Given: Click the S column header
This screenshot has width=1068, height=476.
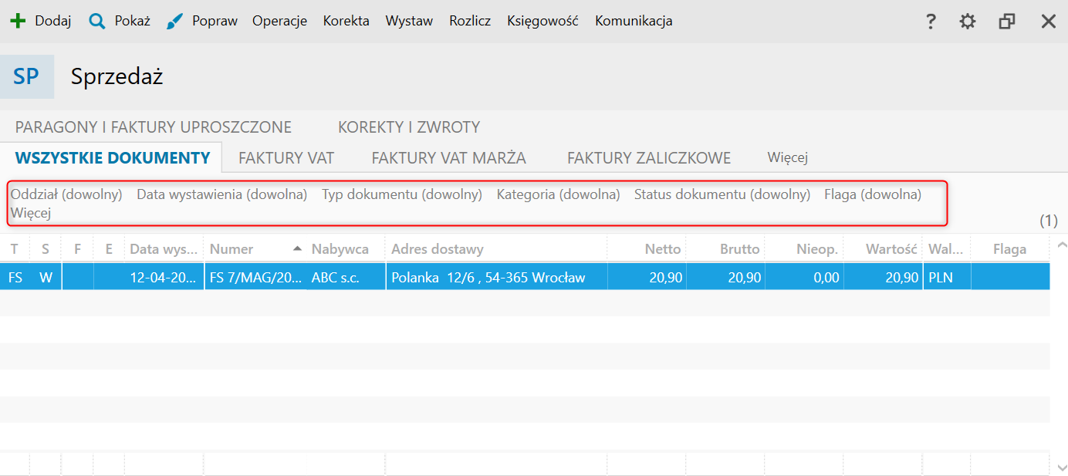Looking at the screenshot, I should pyautogui.click(x=46, y=249).
